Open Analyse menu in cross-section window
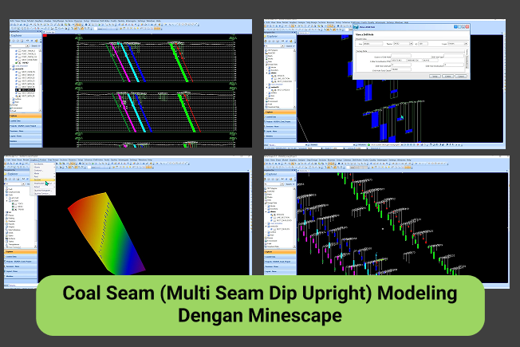Image resolution: width=520 pixels, height=347 pixels. (48, 21)
